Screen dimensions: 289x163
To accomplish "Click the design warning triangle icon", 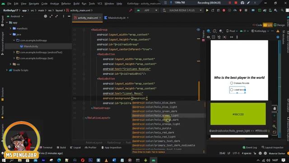I will coord(278,31).
